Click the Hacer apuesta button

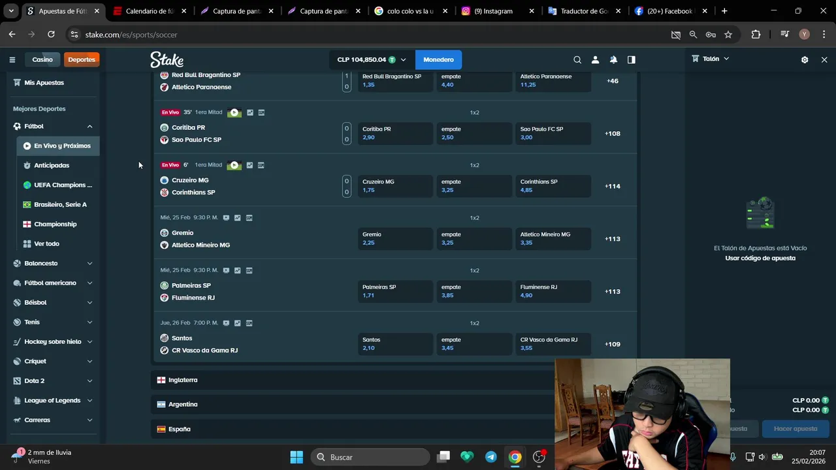(795, 429)
